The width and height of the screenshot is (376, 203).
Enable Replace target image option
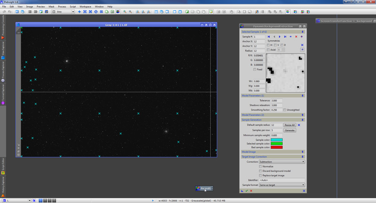pos(261,175)
